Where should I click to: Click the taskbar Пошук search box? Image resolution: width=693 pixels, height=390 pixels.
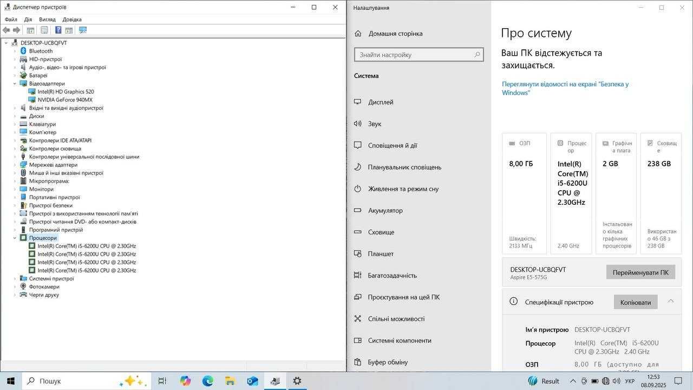[86, 381]
